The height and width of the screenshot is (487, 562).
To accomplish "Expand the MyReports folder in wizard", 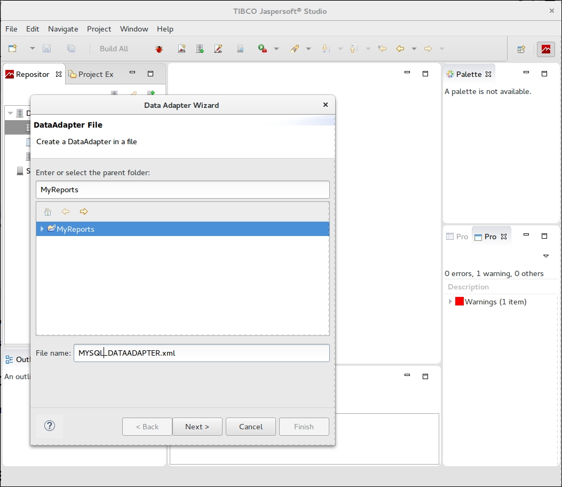I will click(42, 229).
